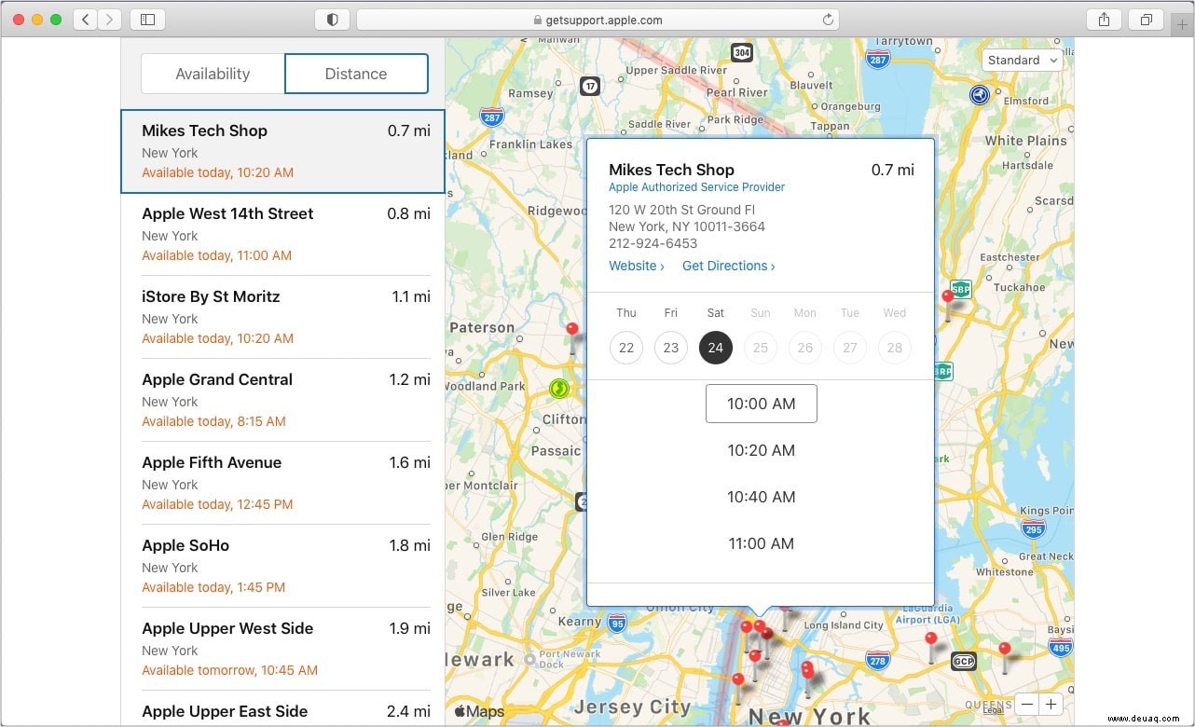Switch to the Distance tab
This screenshot has width=1195, height=727.
356,74
